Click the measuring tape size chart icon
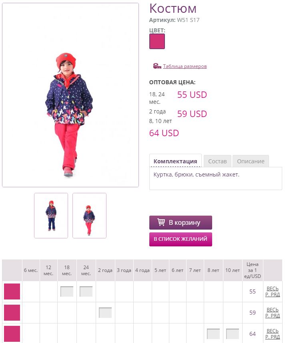285x343 pixels. tap(157, 66)
